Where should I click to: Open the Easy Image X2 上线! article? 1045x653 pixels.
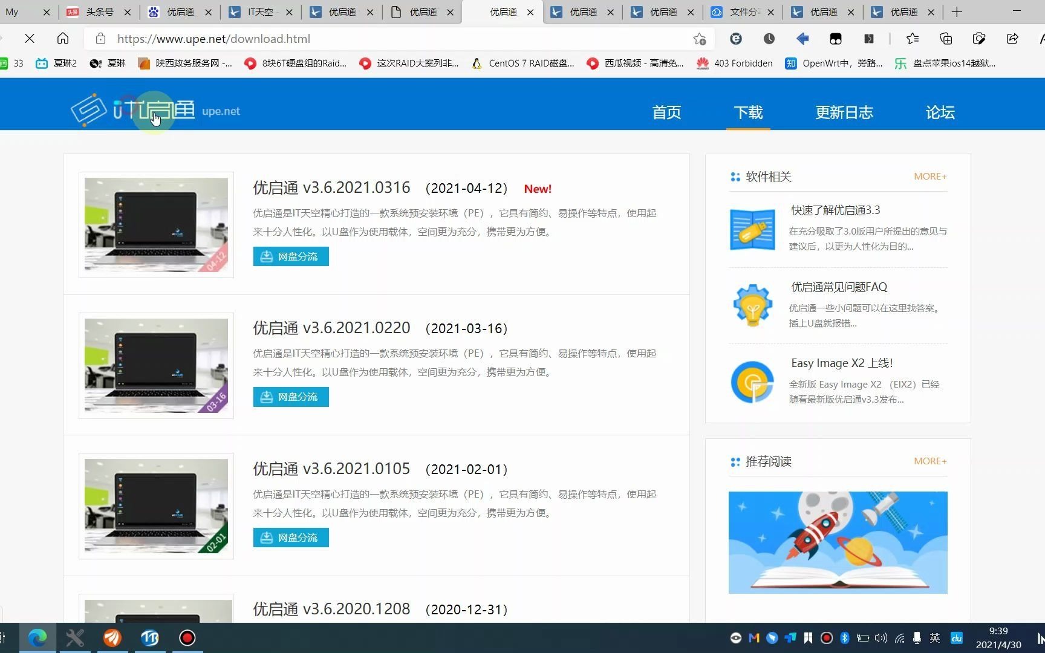point(842,363)
